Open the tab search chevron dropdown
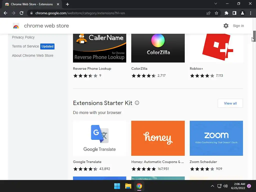 coord(216,3)
